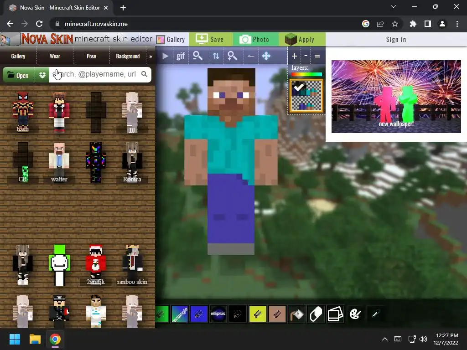Play the skin animation
The image size is (467, 350).
pyautogui.click(x=165, y=56)
